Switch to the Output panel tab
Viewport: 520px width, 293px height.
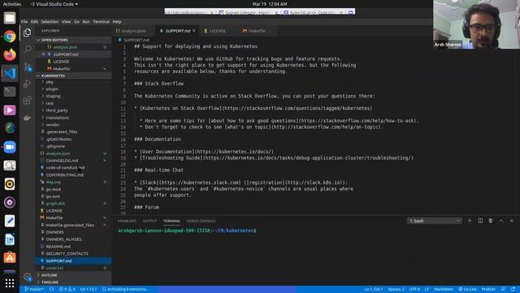pyautogui.click(x=149, y=221)
